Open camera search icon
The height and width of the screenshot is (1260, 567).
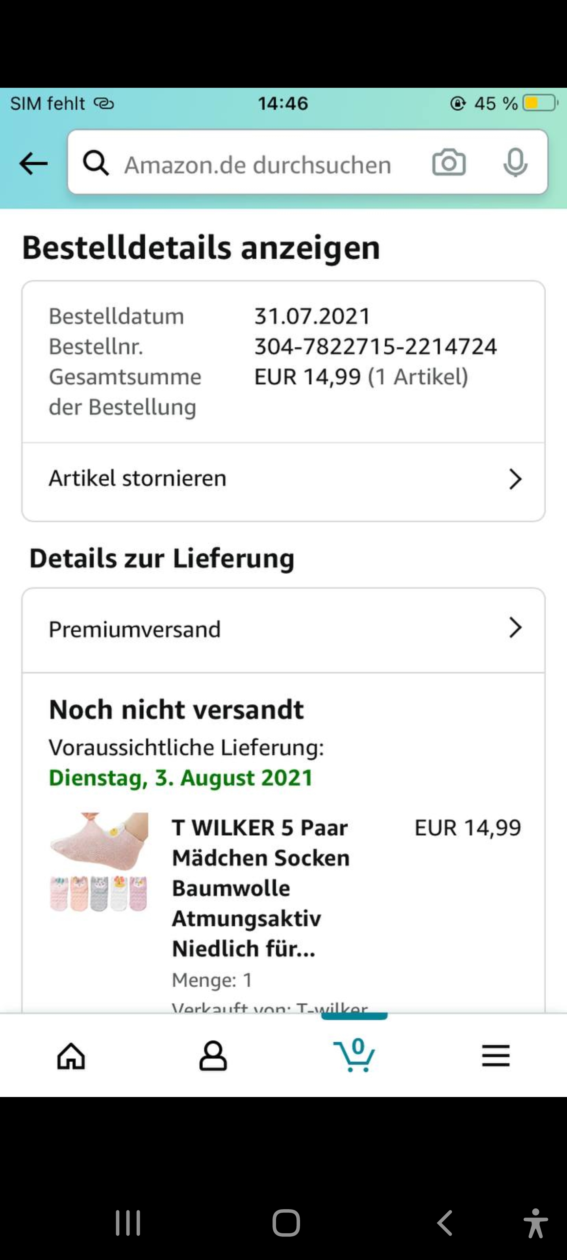tap(448, 163)
